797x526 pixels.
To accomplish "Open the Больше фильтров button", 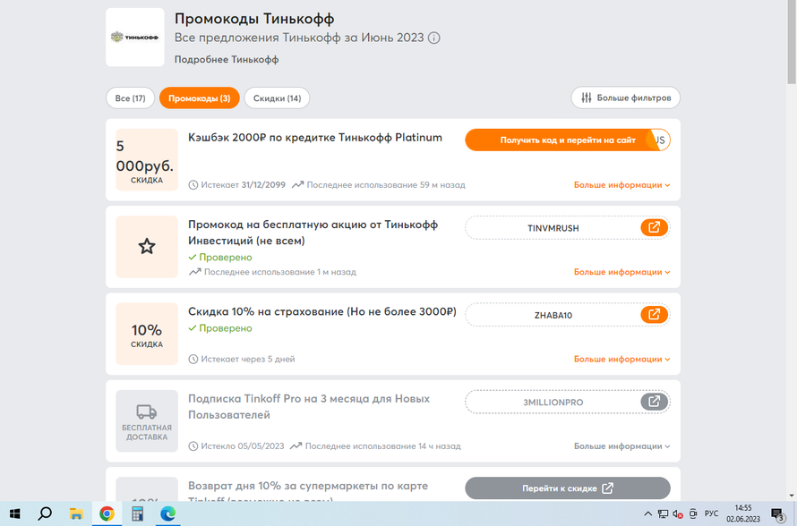I will tap(625, 98).
